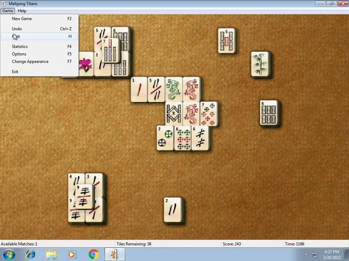
Task: Select the 7 dots tile
Action: [x=209, y=114]
